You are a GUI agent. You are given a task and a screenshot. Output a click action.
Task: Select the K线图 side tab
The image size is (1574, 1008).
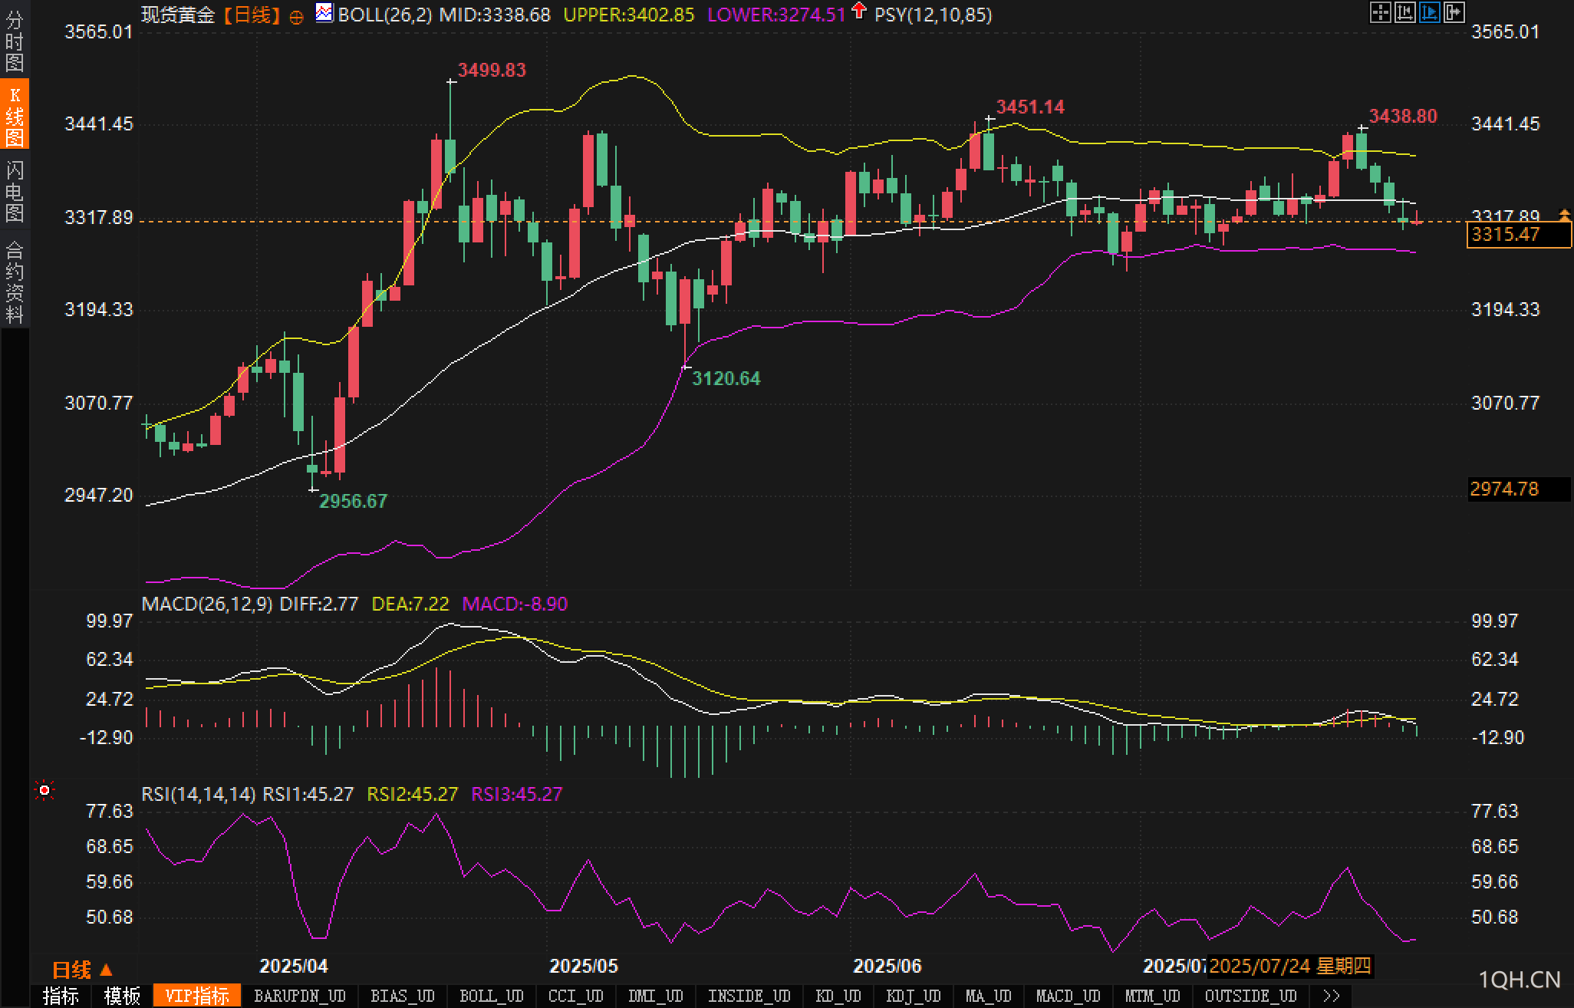[15, 115]
